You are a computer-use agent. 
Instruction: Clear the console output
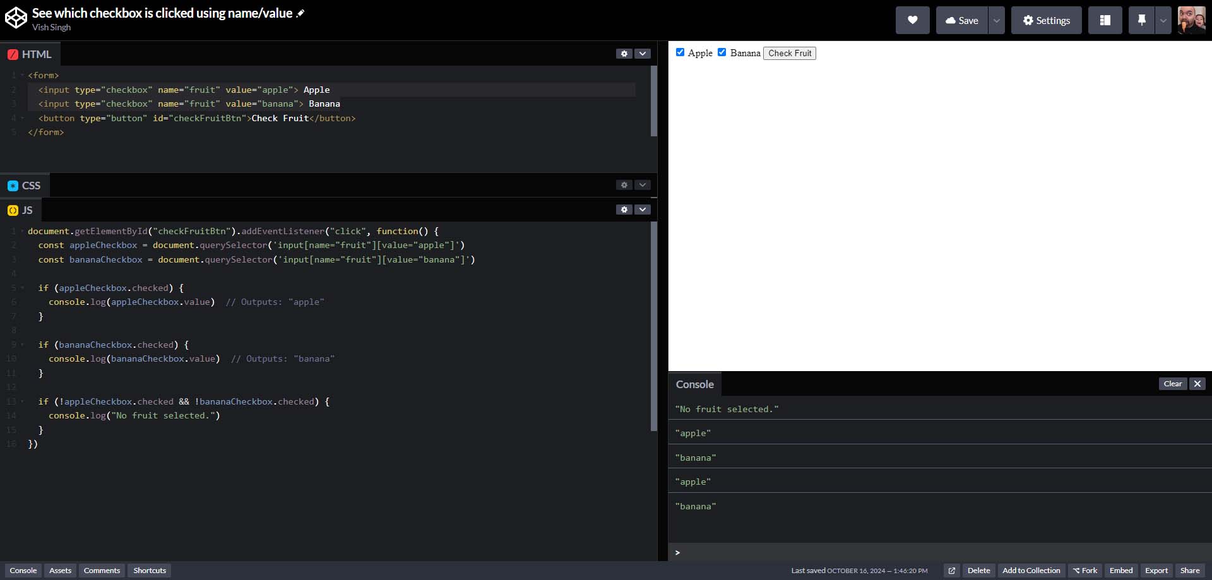tap(1172, 384)
